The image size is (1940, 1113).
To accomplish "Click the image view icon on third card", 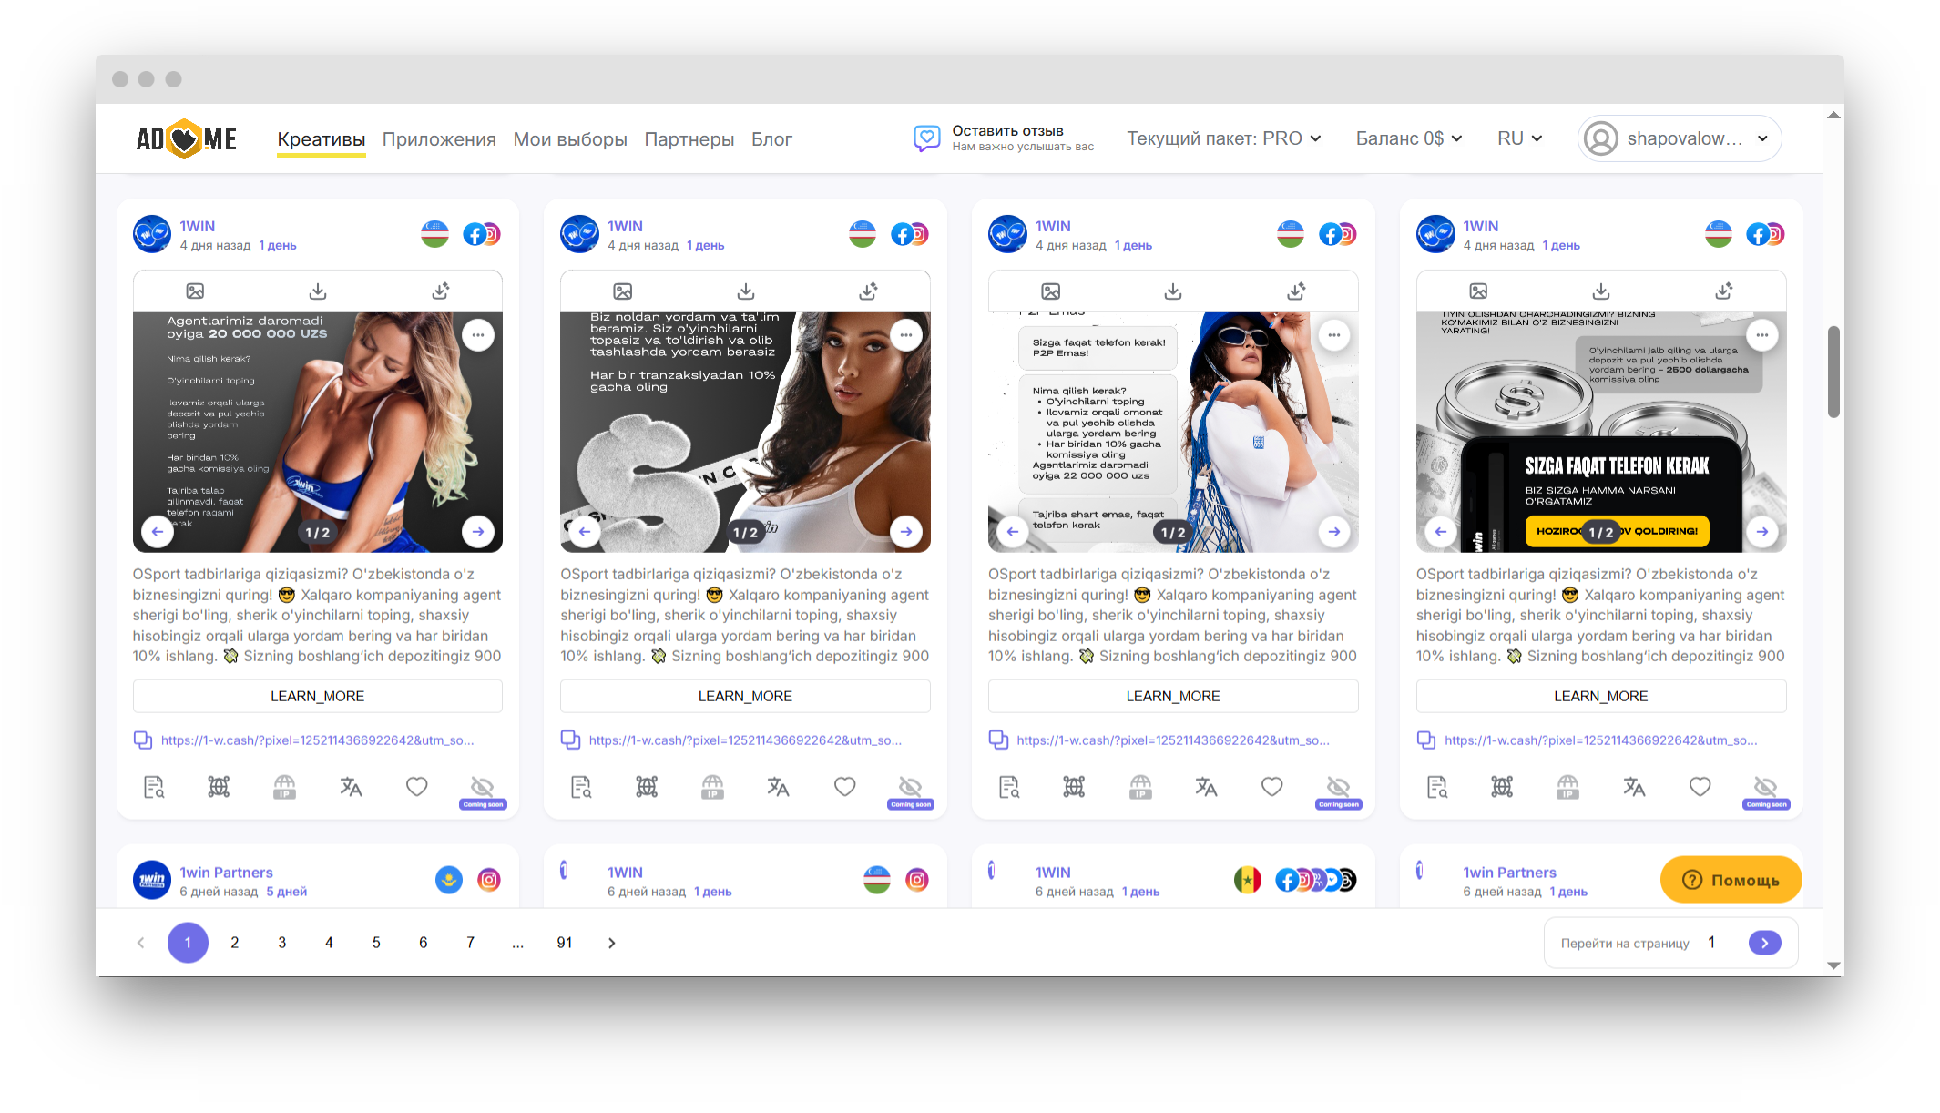I will pos(1051,291).
